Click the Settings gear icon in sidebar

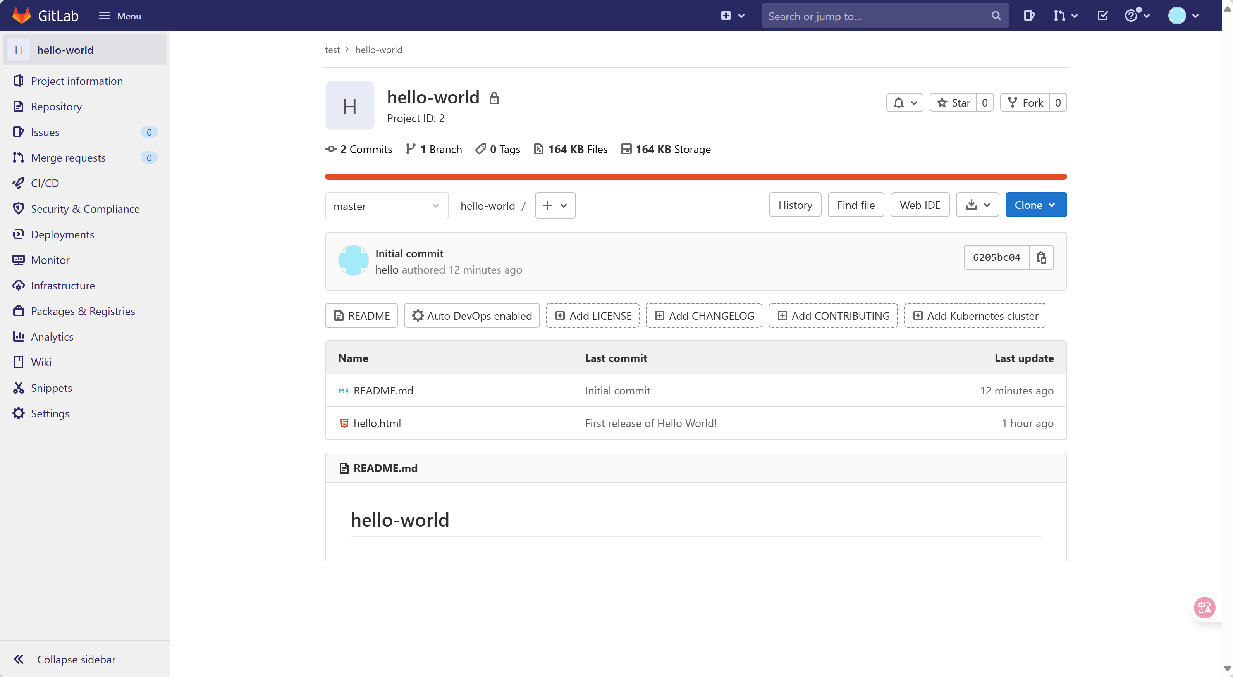tap(18, 413)
